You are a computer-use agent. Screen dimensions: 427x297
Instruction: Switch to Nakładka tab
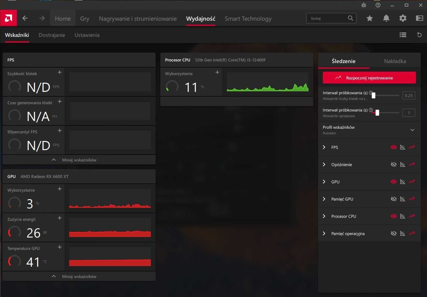395,61
